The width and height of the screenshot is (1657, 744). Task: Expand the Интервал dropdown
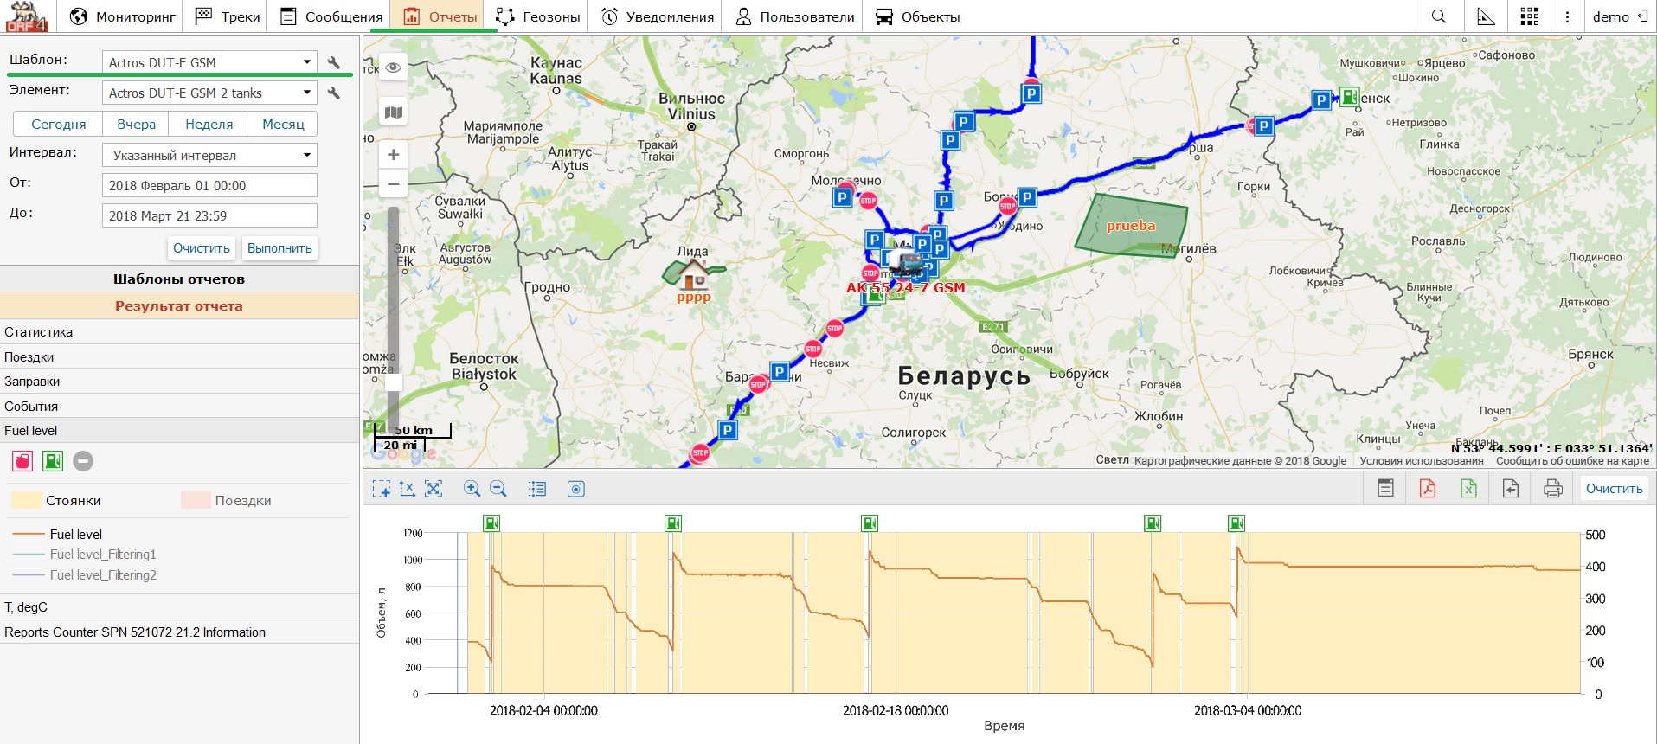[x=209, y=155]
